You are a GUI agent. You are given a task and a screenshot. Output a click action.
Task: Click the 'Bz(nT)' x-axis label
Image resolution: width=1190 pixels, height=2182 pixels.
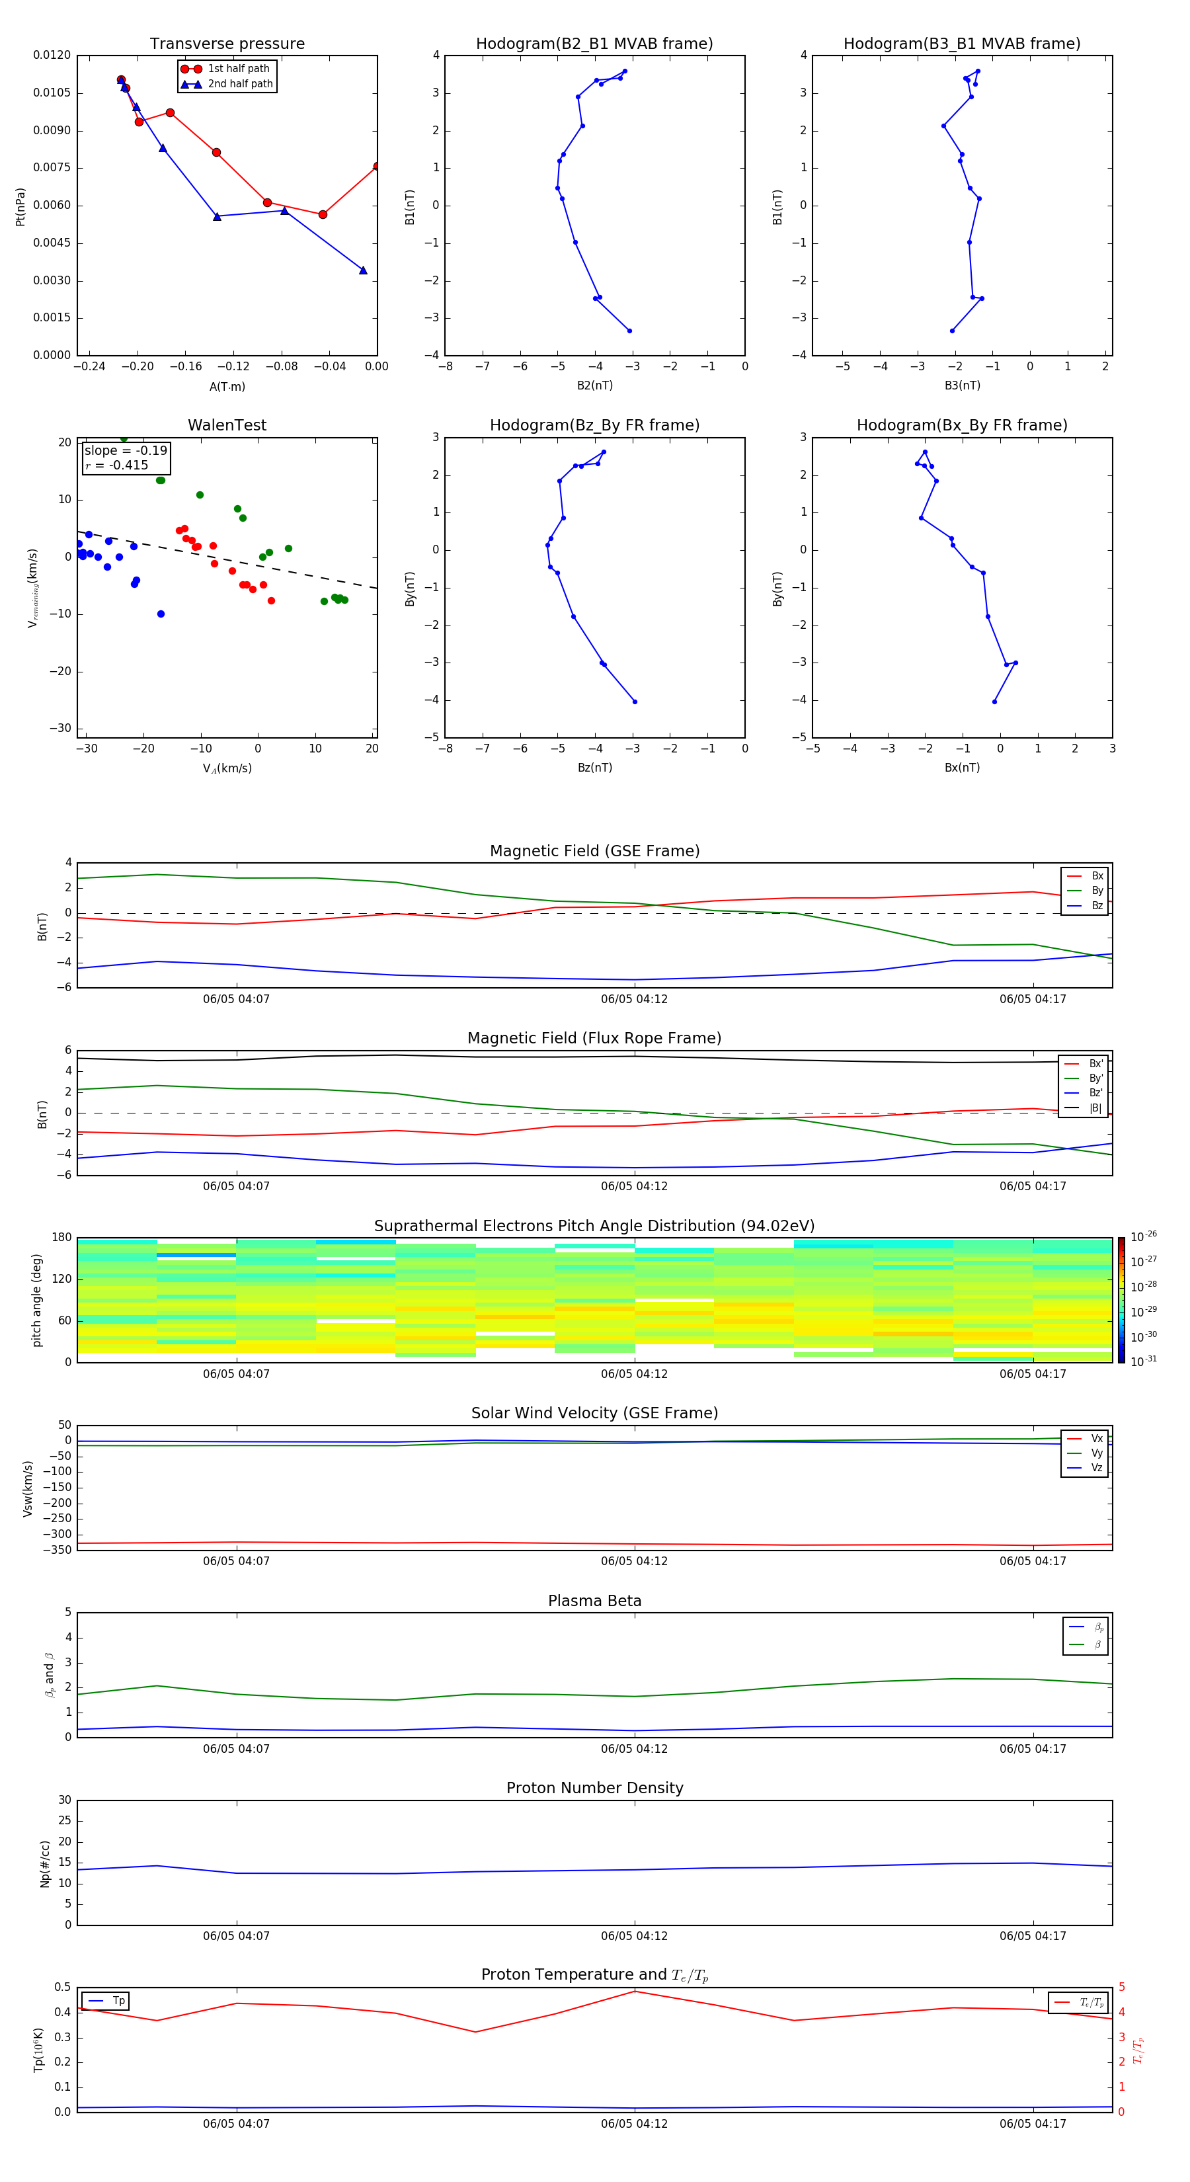594,768
